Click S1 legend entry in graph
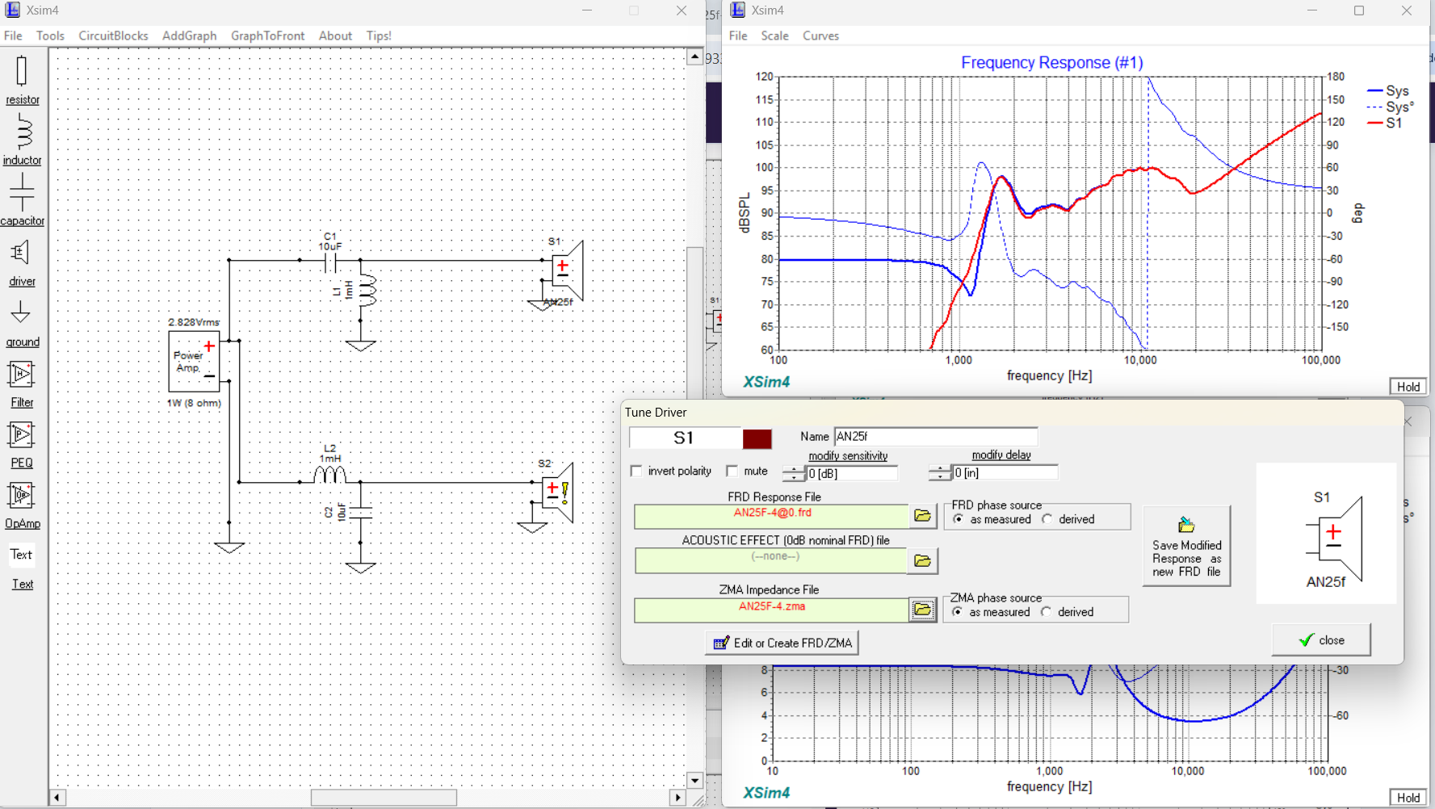The height and width of the screenshot is (809, 1435). tap(1384, 123)
